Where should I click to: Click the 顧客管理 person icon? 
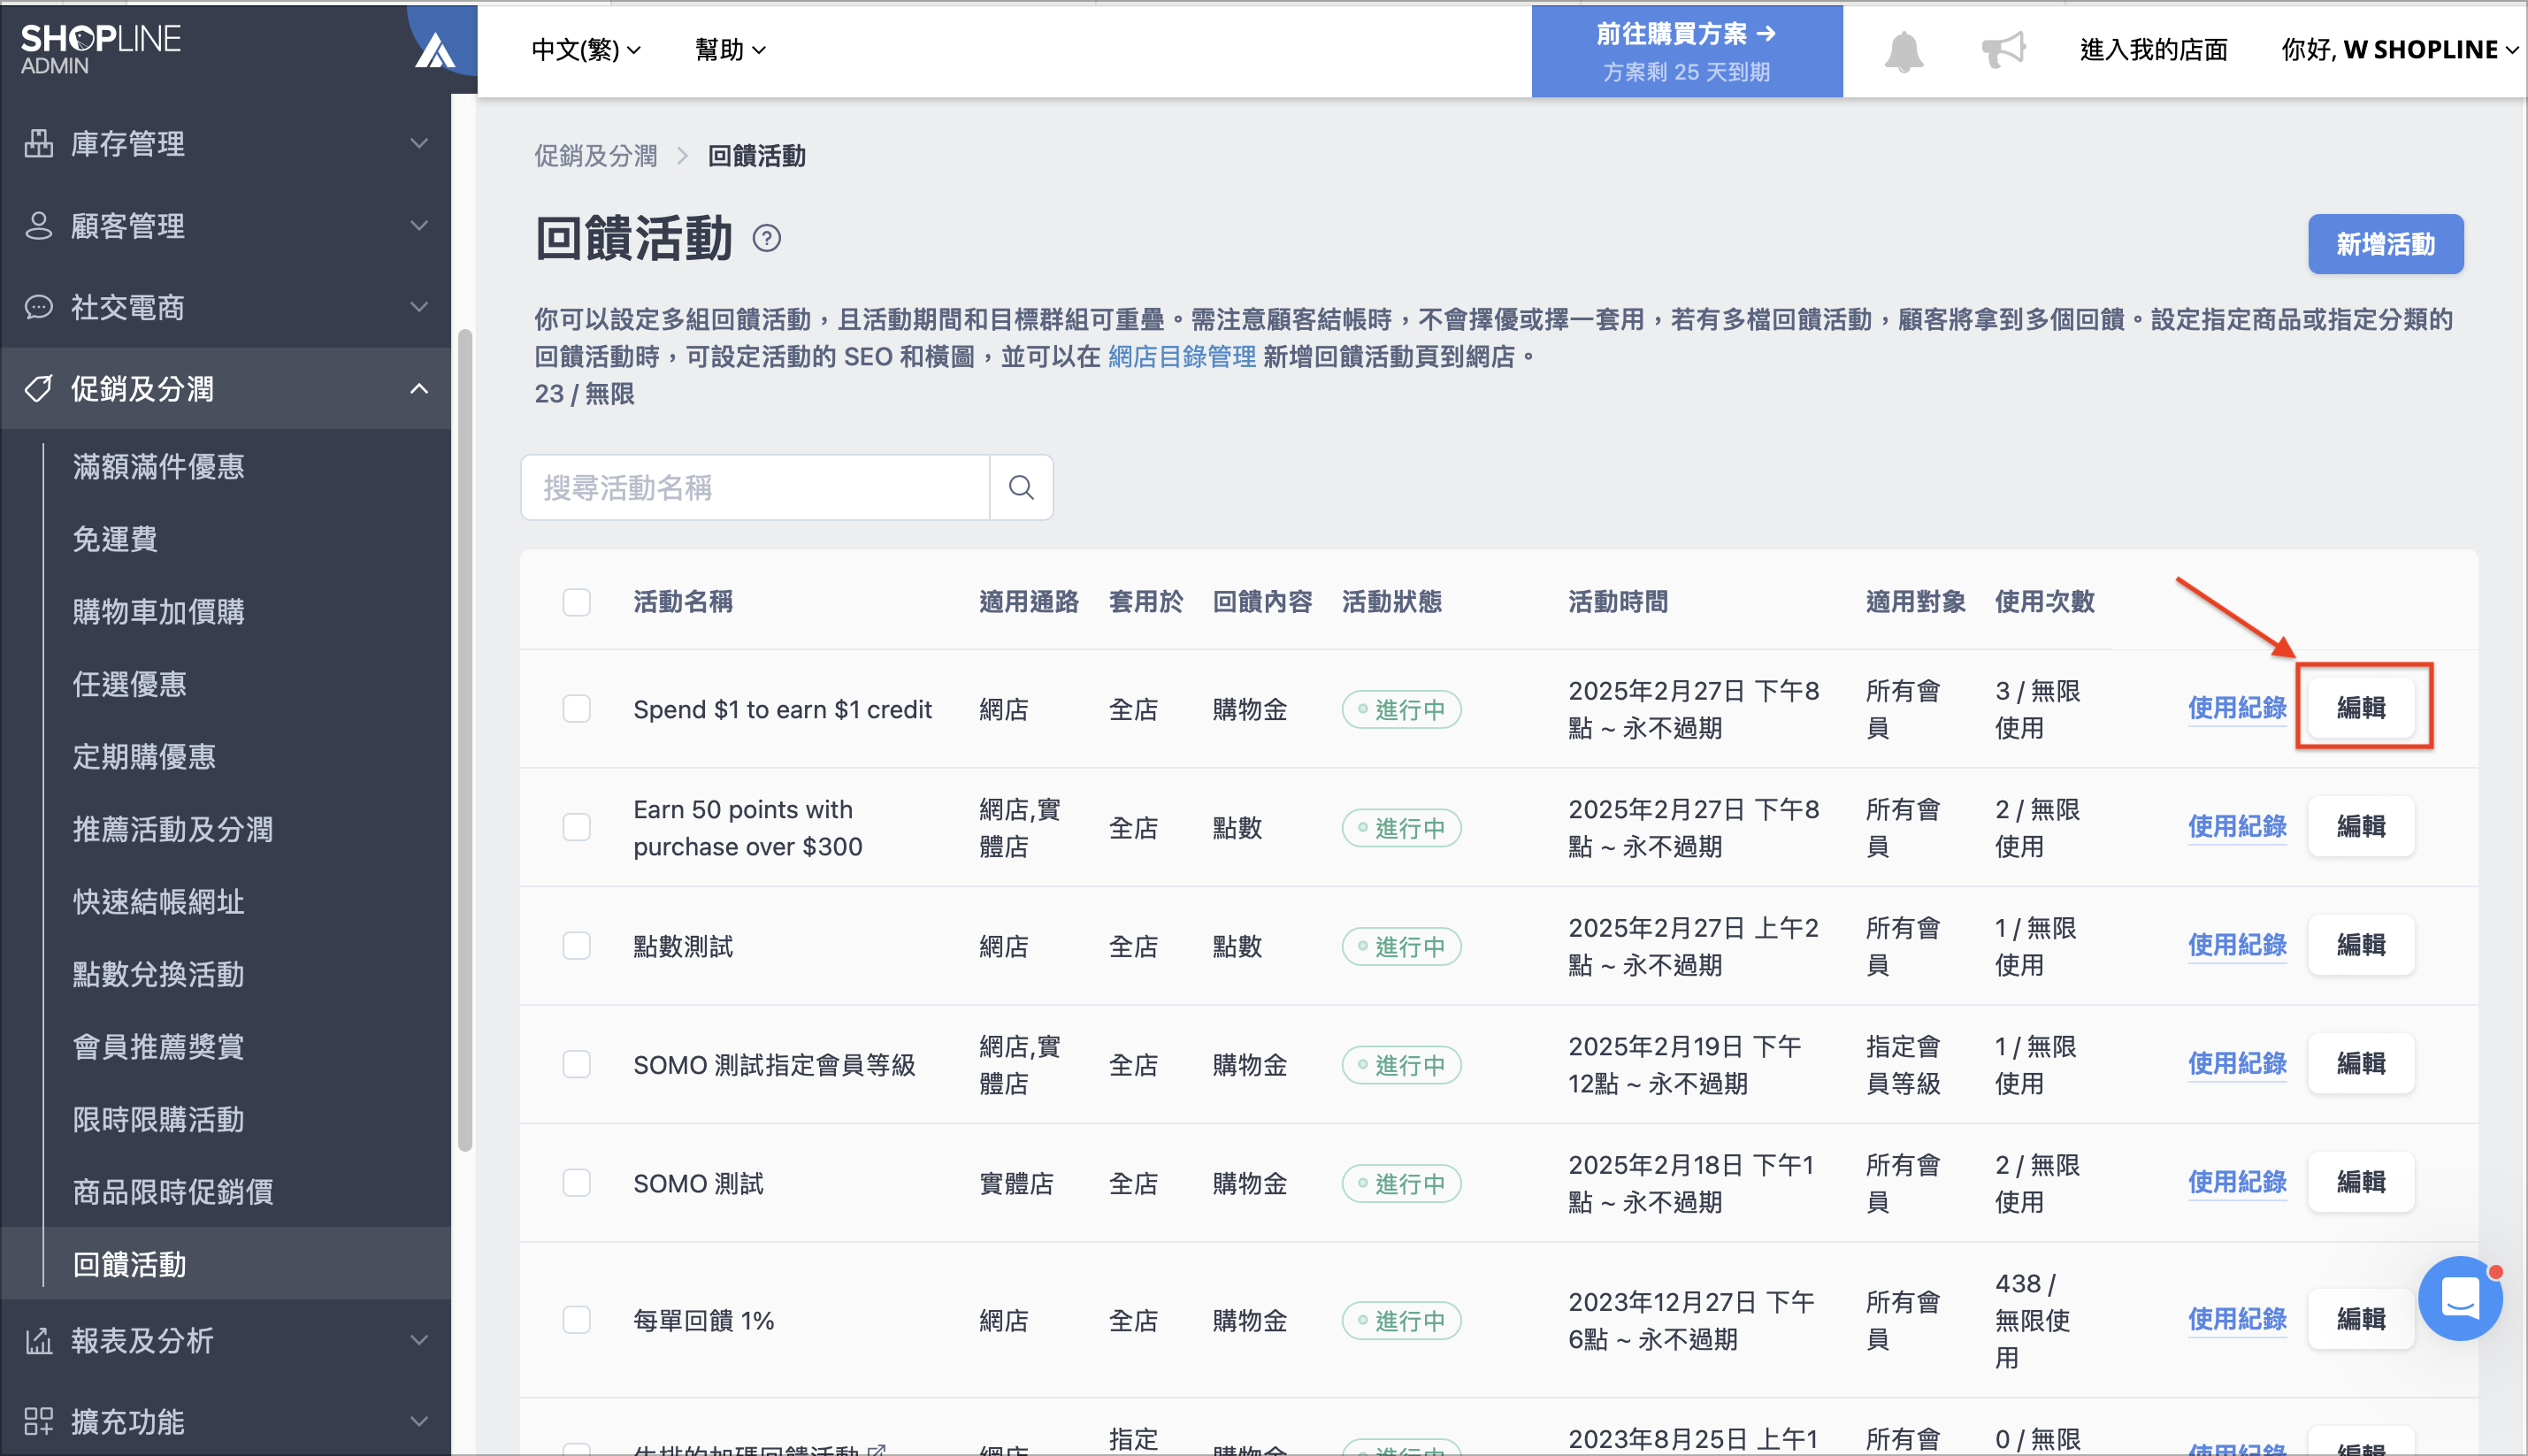39,225
